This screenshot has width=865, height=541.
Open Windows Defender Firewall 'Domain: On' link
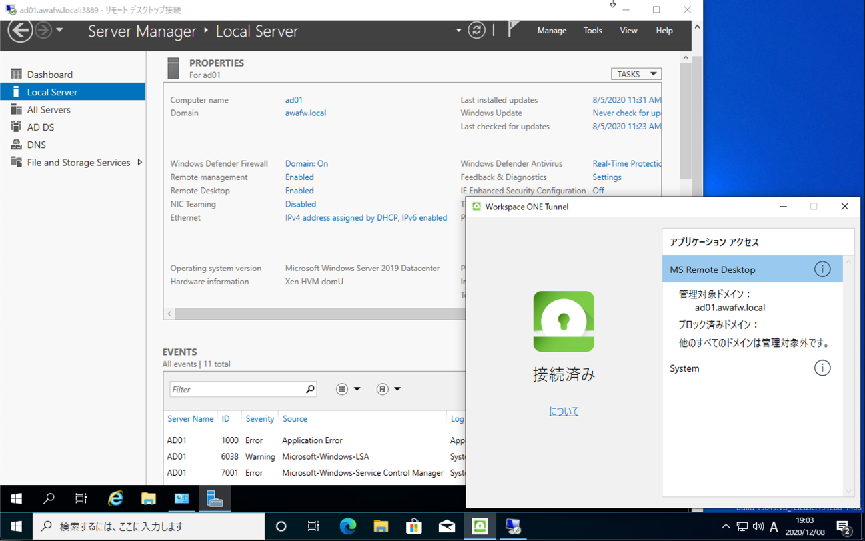[x=307, y=163]
